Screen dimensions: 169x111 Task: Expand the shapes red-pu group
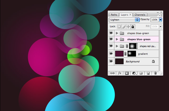117,46
